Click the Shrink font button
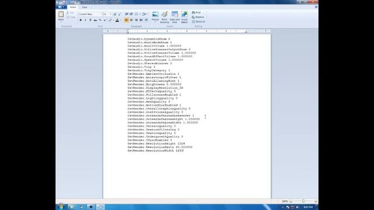 tap(119, 14)
